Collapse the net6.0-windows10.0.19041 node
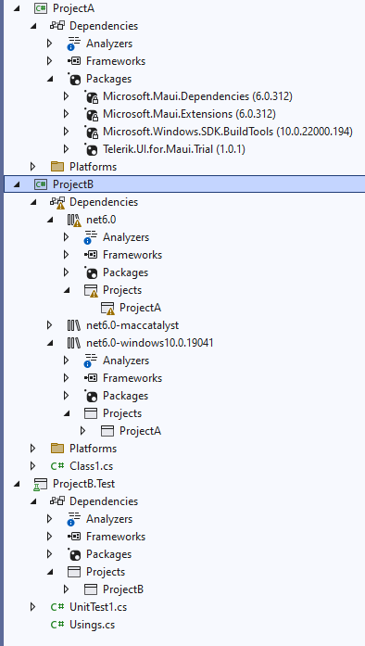The height and width of the screenshot is (646, 365). click(50, 343)
